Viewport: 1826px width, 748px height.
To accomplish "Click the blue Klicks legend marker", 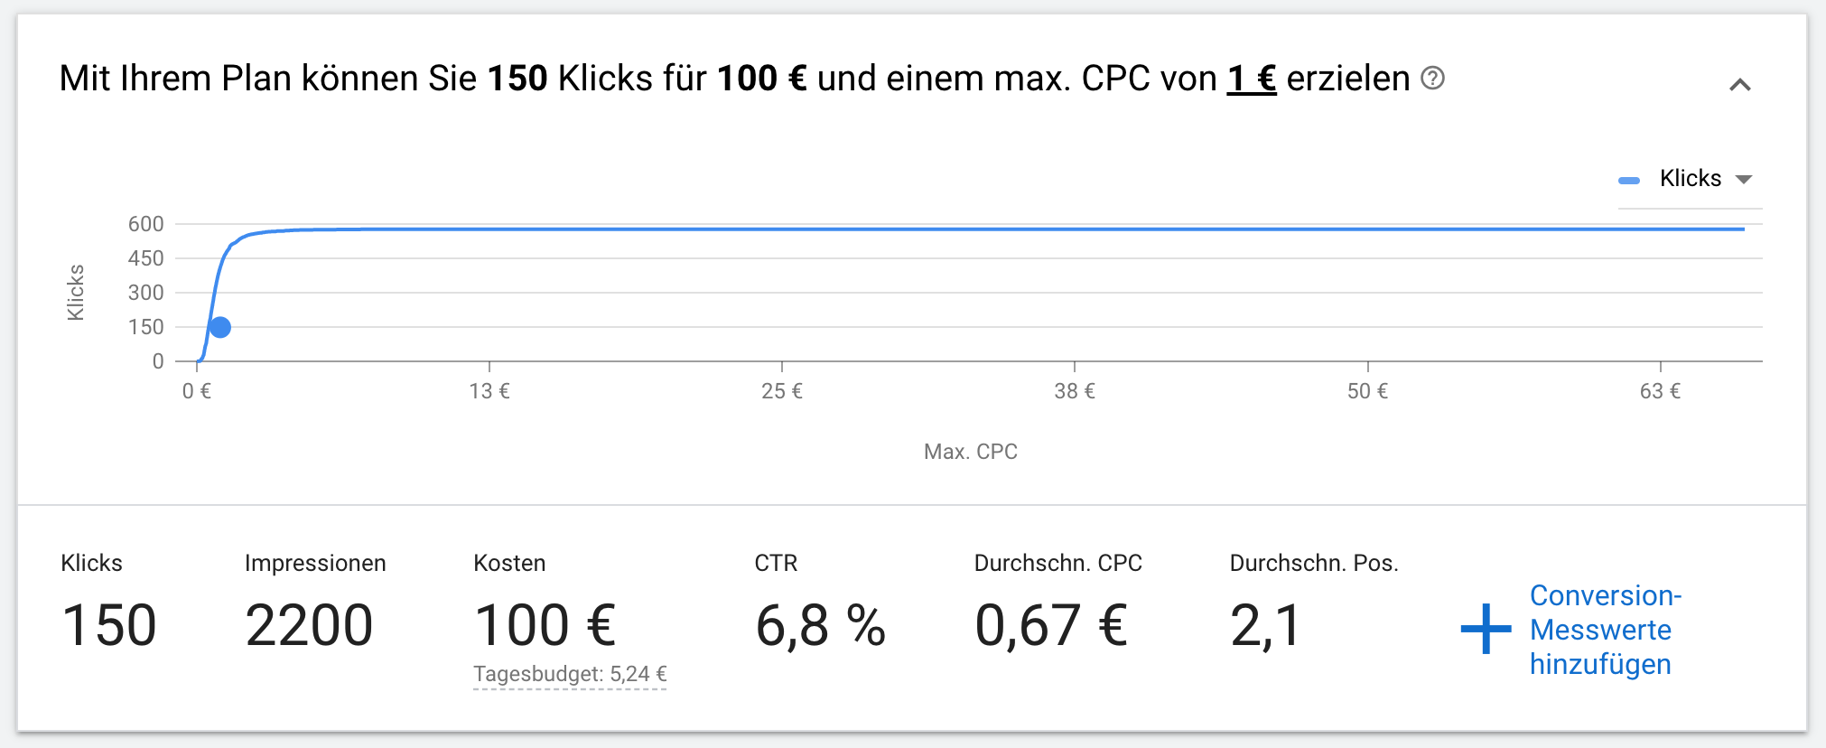I will point(1629,181).
